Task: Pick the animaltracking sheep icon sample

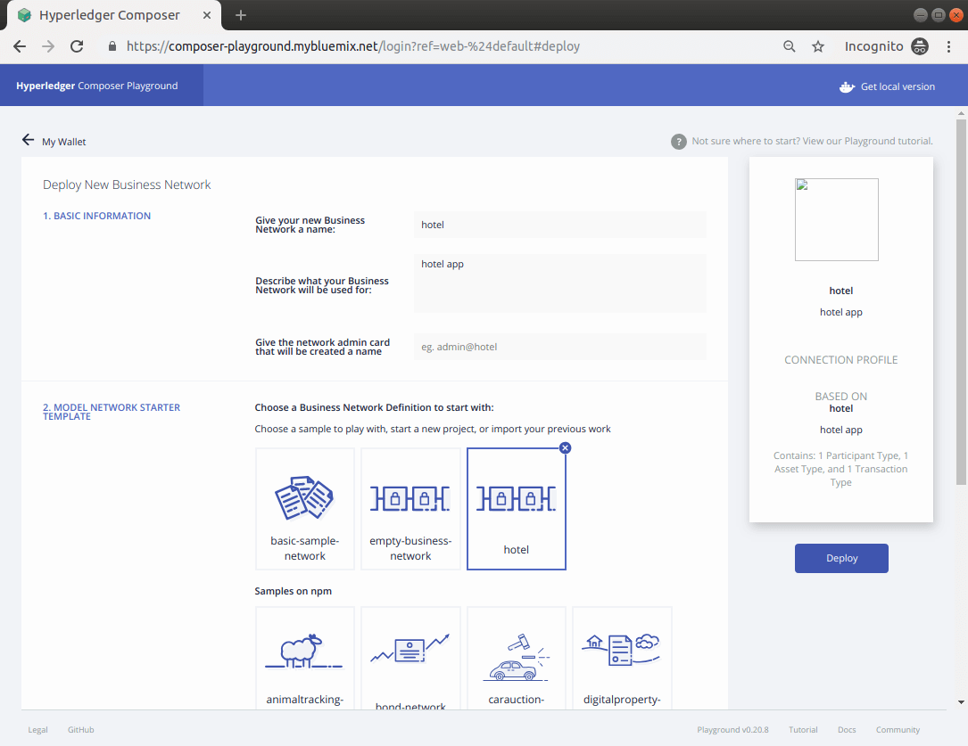Action: pyautogui.click(x=303, y=651)
